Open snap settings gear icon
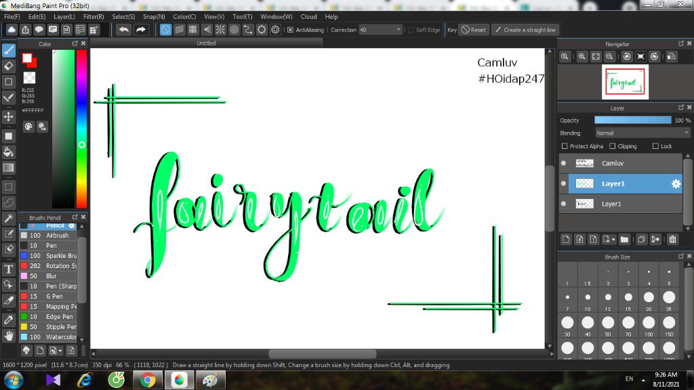Viewport: 694px width, 390px height. click(275, 30)
